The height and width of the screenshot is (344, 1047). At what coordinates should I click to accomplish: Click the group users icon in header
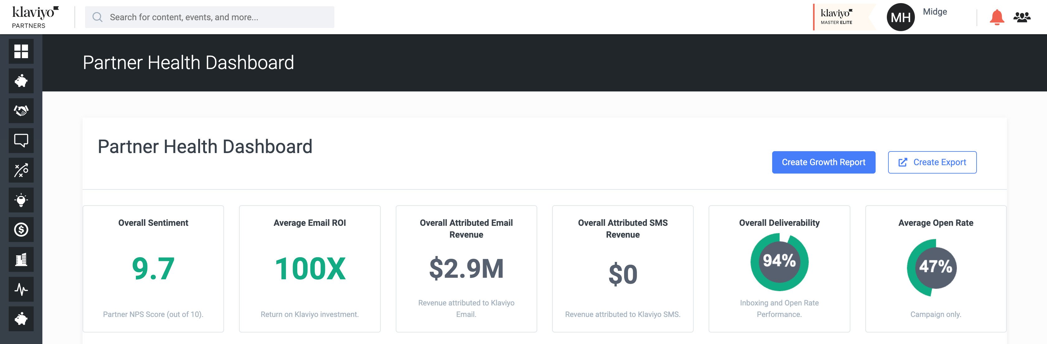[x=1022, y=17]
